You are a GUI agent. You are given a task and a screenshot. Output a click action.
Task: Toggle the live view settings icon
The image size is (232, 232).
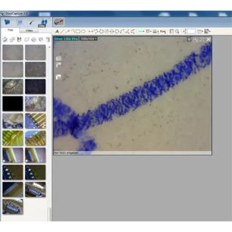pos(189,39)
